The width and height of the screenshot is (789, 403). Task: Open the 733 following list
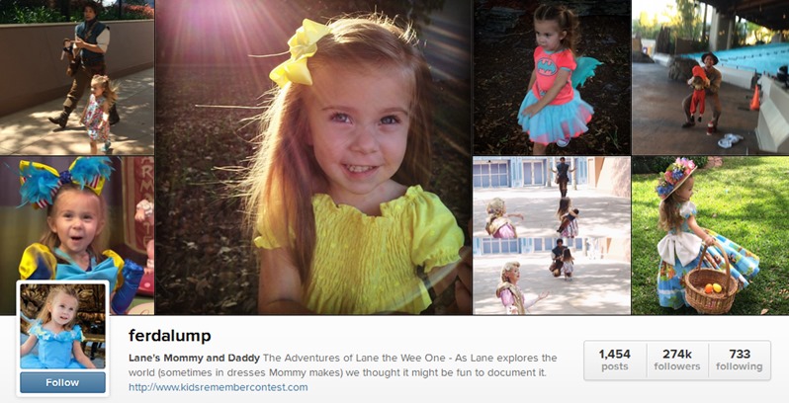coord(740,361)
